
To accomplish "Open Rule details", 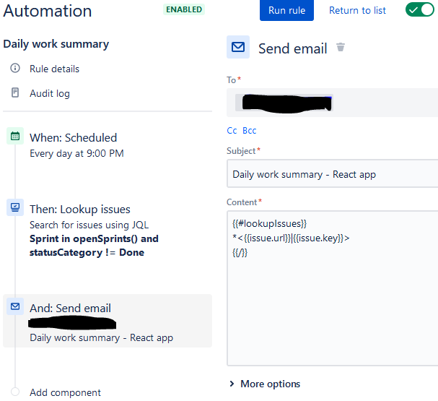I will [54, 69].
